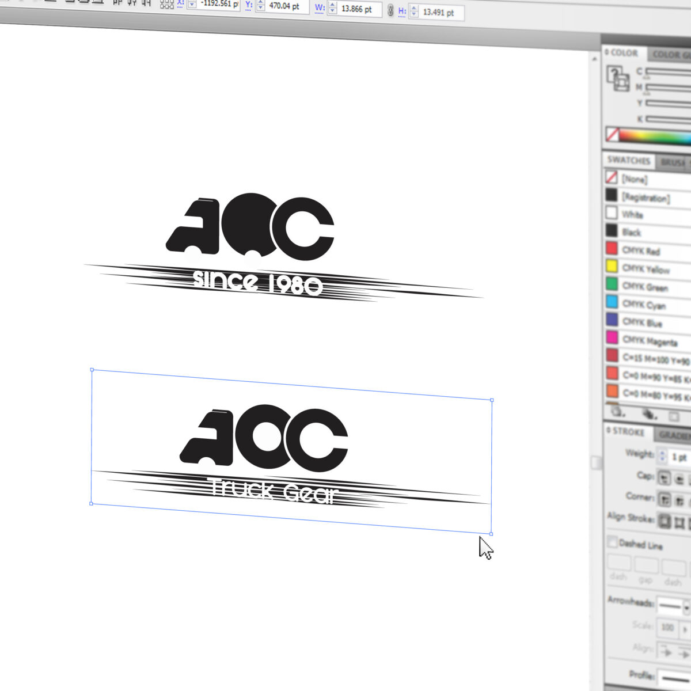The width and height of the screenshot is (691, 691).
Task: Click the Swatch Options icon in Swatches footer
Action: (674, 416)
